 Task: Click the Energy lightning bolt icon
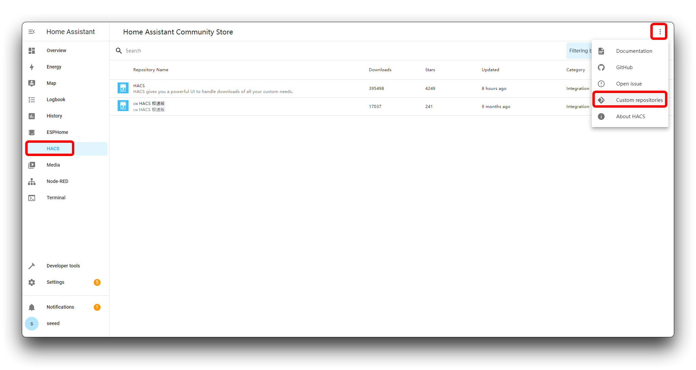click(32, 67)
